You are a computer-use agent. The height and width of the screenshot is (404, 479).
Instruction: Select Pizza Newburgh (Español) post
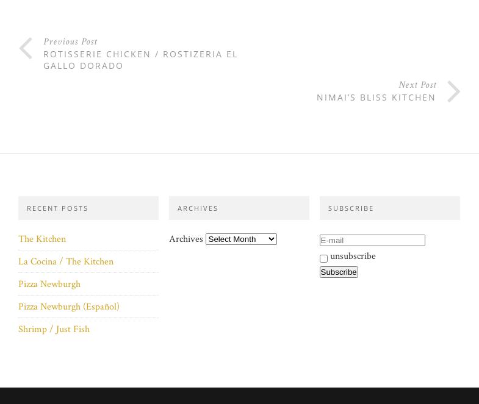pyautogui.click(x=69, y=307)
